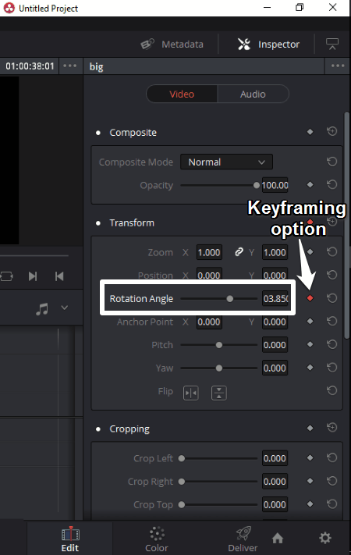Click the Flip vertical button

click(219, 393)
